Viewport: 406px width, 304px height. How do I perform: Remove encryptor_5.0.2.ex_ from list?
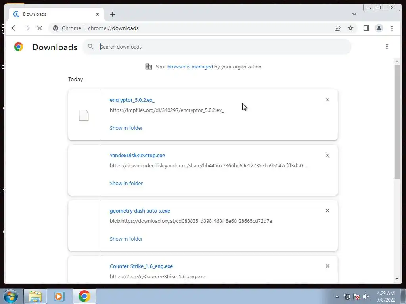click(x=327, y=100)
